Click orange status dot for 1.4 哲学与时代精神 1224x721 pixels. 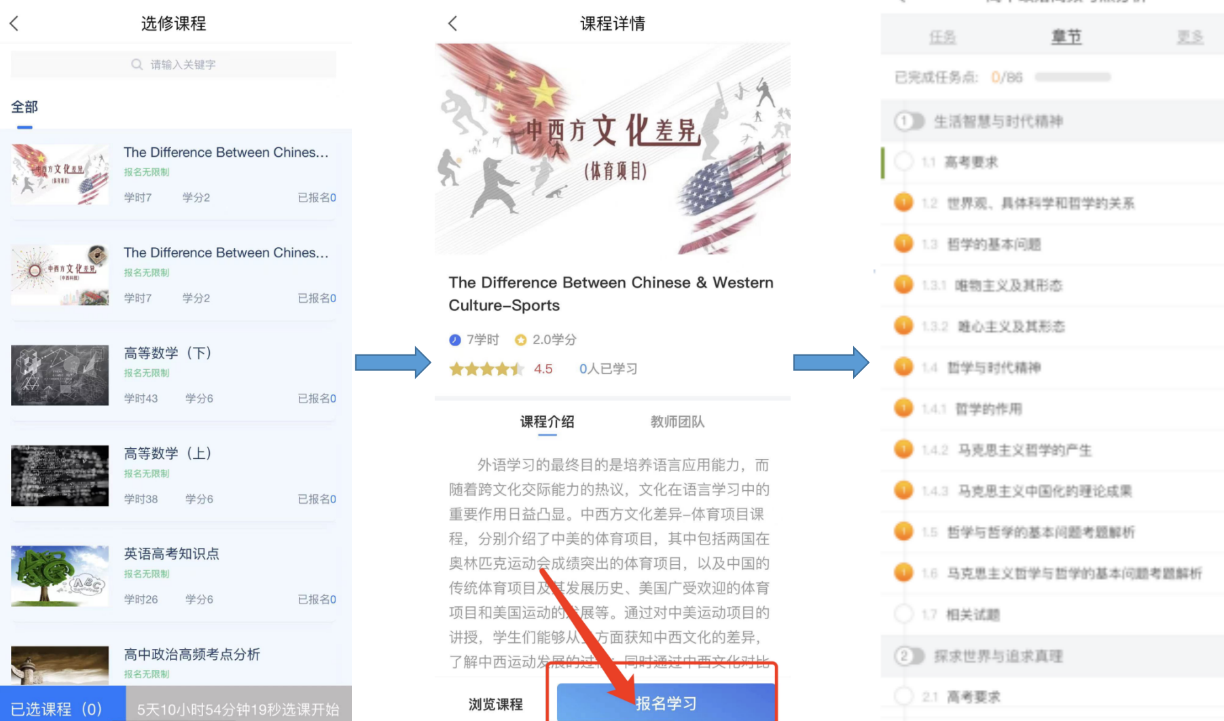click(x=903, y=367)
